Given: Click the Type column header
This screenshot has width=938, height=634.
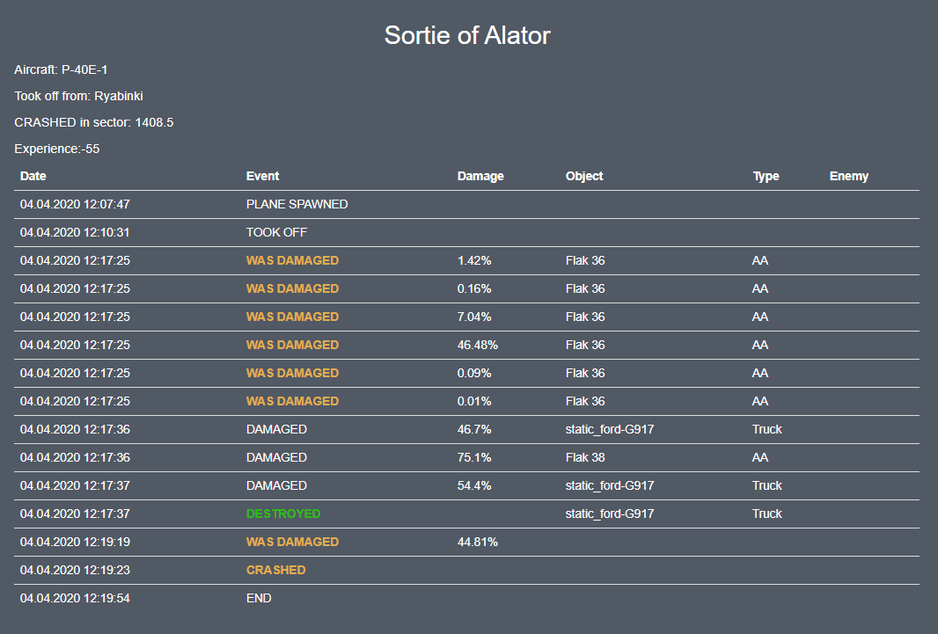Looking at the screenshot, I should coord(766,176).
